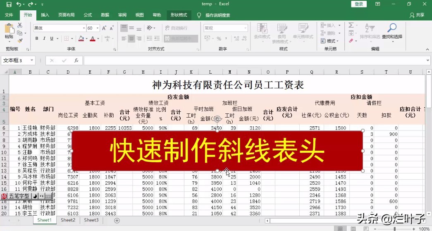Open 条件格式 conditional formatting
Image resolution: width=432 pixels, height=231 pixels.
262,34
